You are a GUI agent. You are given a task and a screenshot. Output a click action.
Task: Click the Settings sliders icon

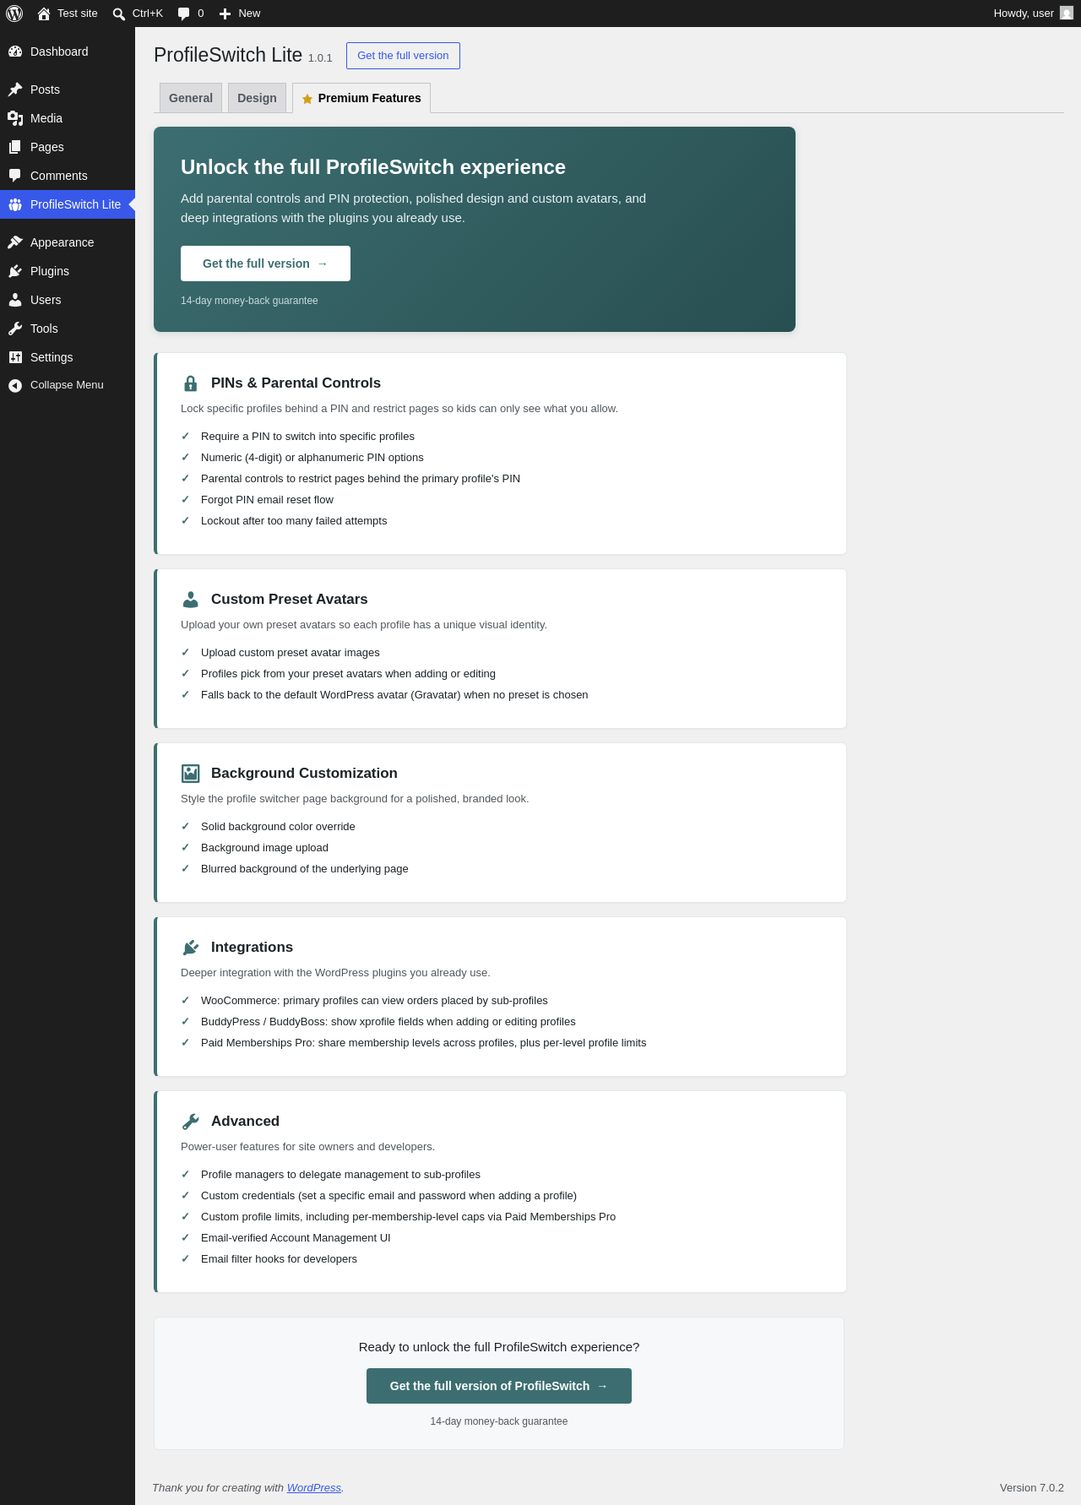pyautogui.click(x=15, y=357)
